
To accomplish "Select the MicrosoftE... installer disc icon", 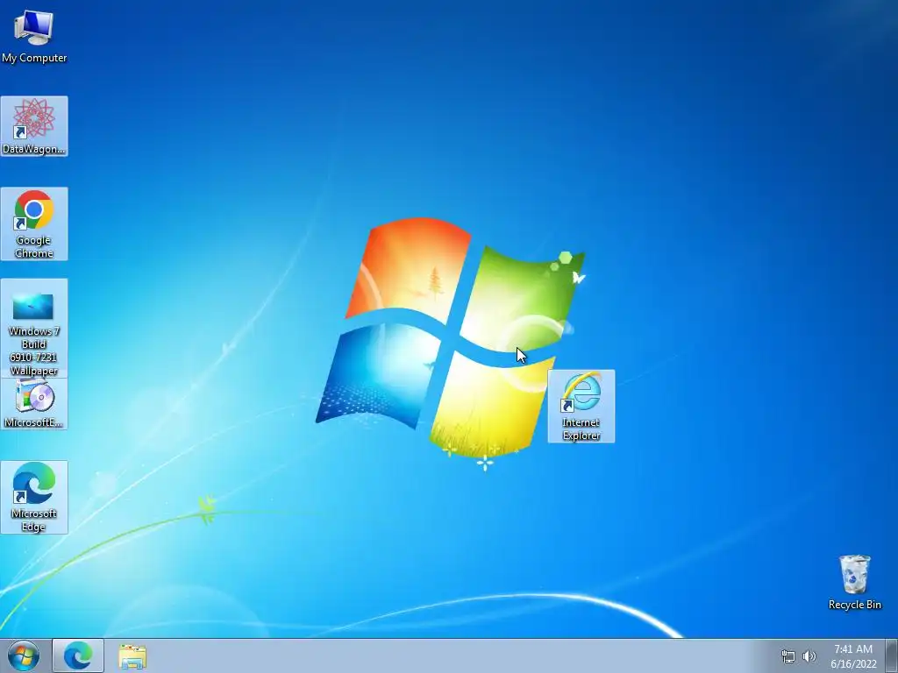I will [x=34, y=403].
